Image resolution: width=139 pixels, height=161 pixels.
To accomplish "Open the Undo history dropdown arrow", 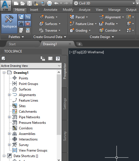I will (61, 3).
